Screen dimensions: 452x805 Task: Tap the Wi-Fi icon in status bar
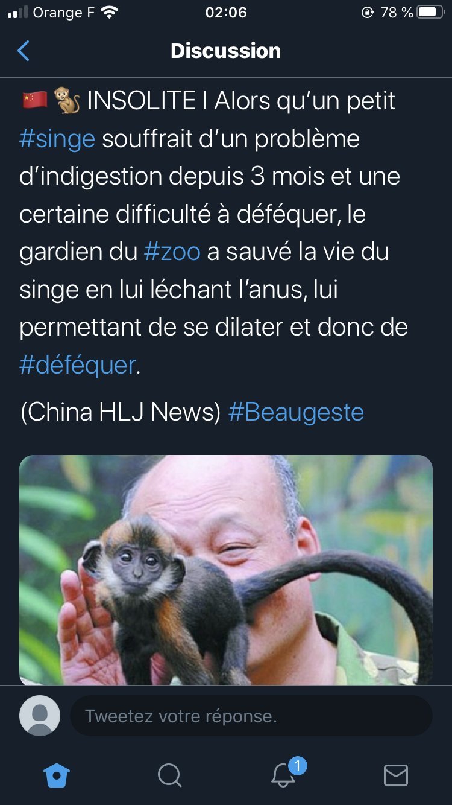(110, 13)
